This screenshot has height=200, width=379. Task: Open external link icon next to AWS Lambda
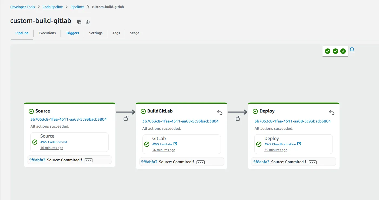175,144
